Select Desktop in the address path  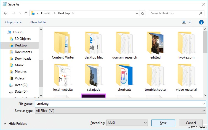click(64, 13)
